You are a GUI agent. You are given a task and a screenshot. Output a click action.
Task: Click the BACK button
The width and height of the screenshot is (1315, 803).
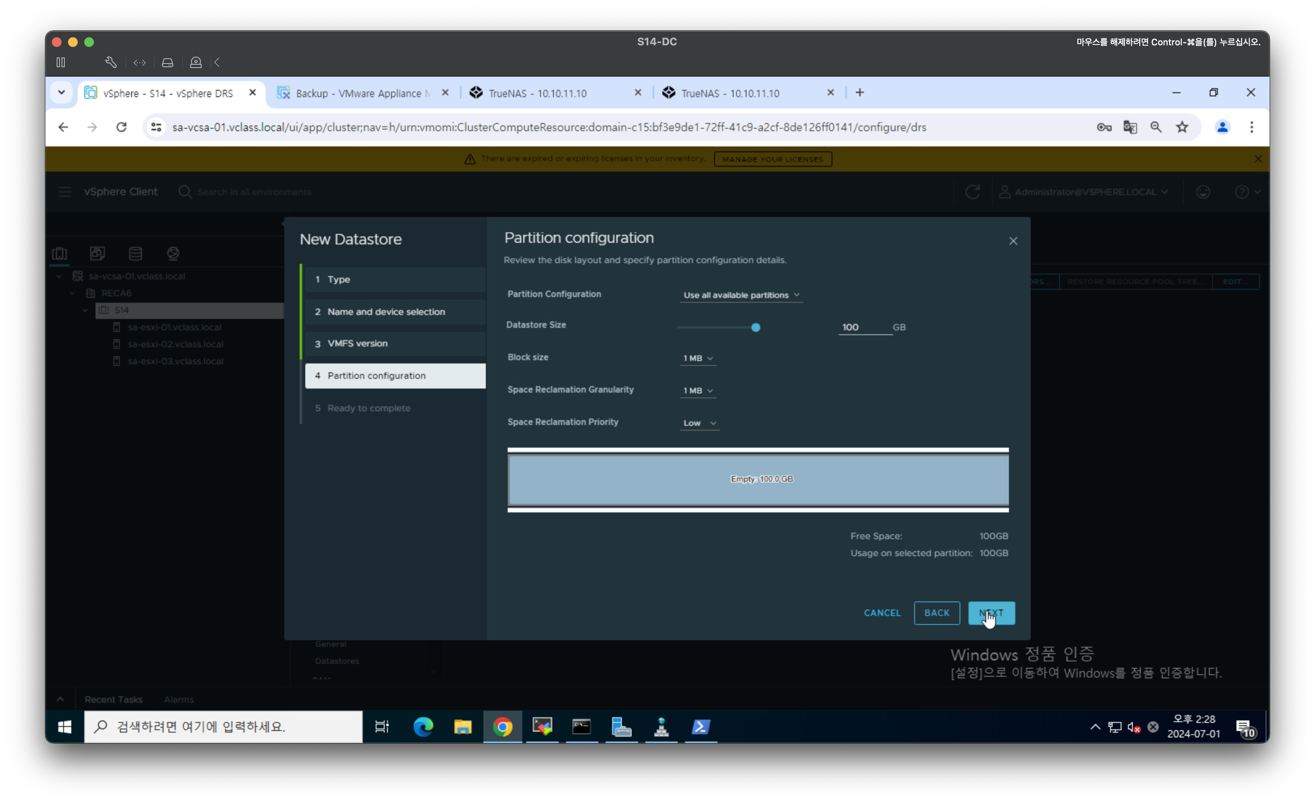936,613
